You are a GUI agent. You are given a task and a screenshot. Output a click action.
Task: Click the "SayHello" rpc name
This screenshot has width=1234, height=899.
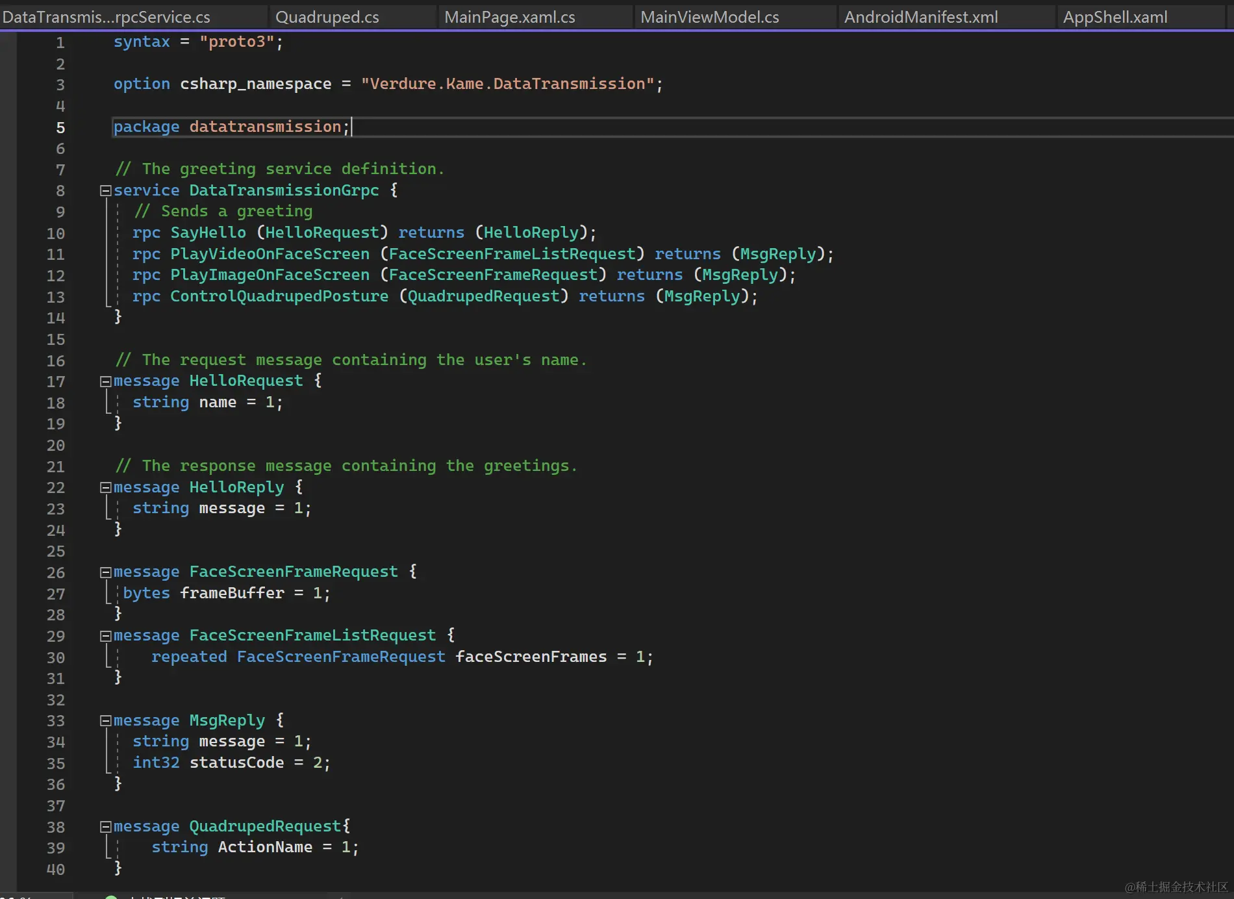click(208, 233)
